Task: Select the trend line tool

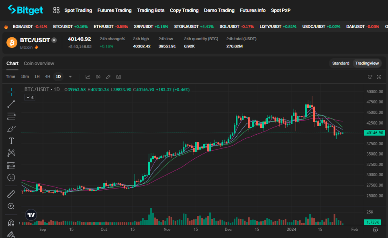Action: (11, 104)
